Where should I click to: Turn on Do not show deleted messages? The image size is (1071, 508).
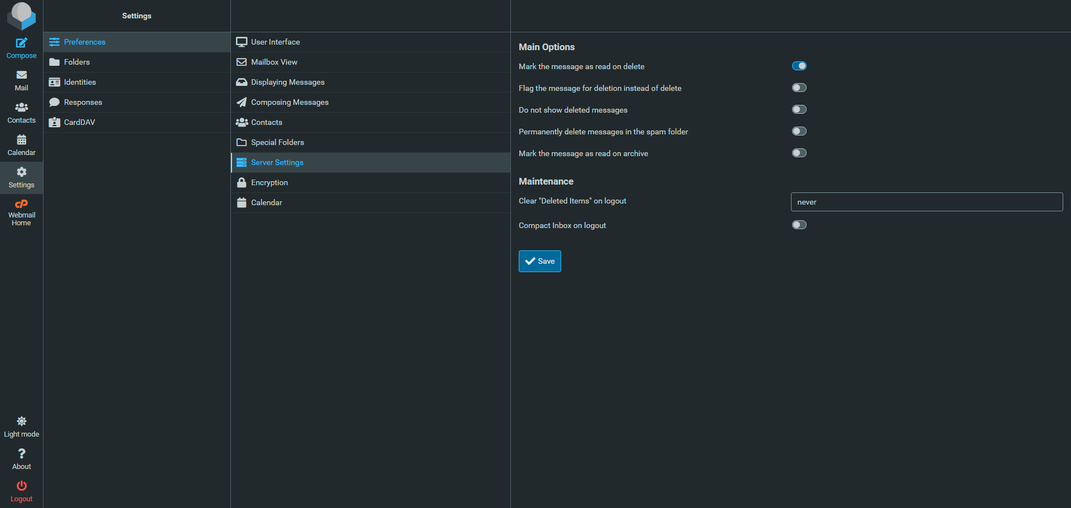coord(799,110)
